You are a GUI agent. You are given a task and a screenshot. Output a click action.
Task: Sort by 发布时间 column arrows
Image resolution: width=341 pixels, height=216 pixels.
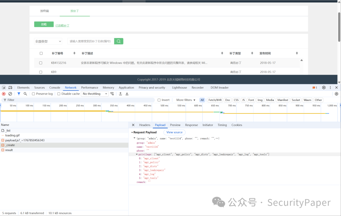pos(297,53)
